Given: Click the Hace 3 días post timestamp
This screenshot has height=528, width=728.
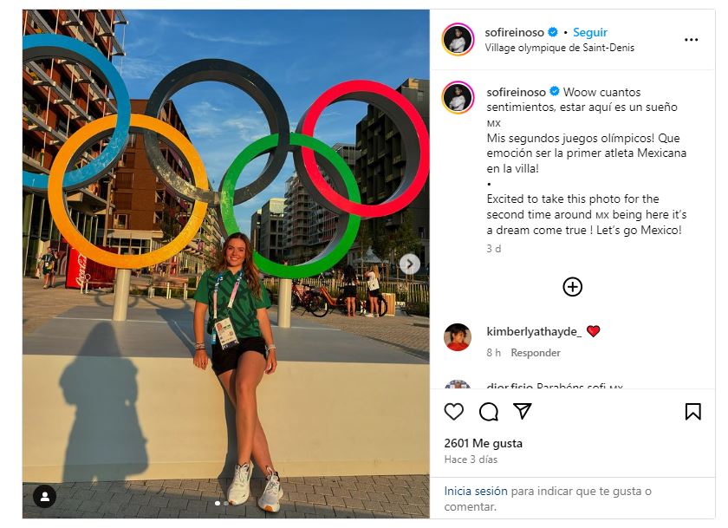Looking at the screenshot, I should pyautogui.click(x=471, y=460).
